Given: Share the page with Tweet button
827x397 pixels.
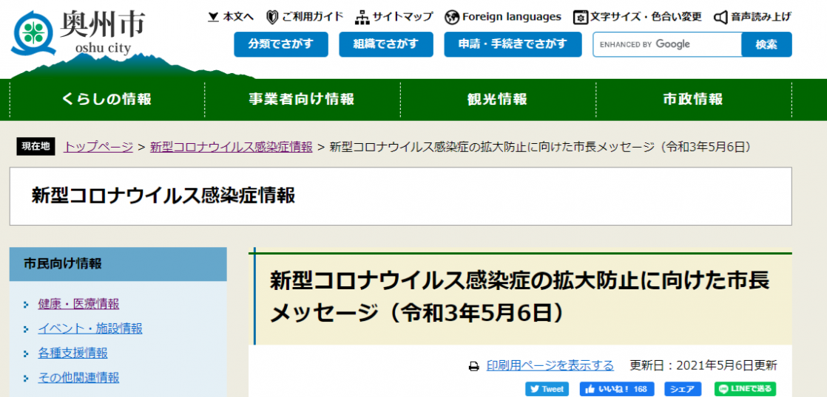Looking at the screenshot, I should (x=547, y=389).
